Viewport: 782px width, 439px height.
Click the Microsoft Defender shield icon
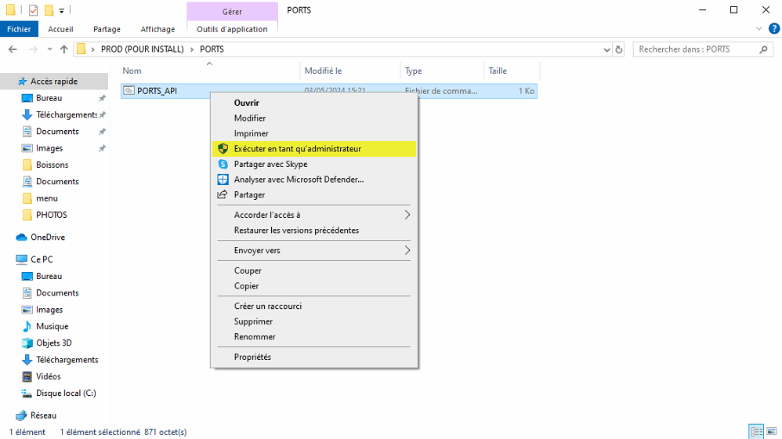[223, 180]
